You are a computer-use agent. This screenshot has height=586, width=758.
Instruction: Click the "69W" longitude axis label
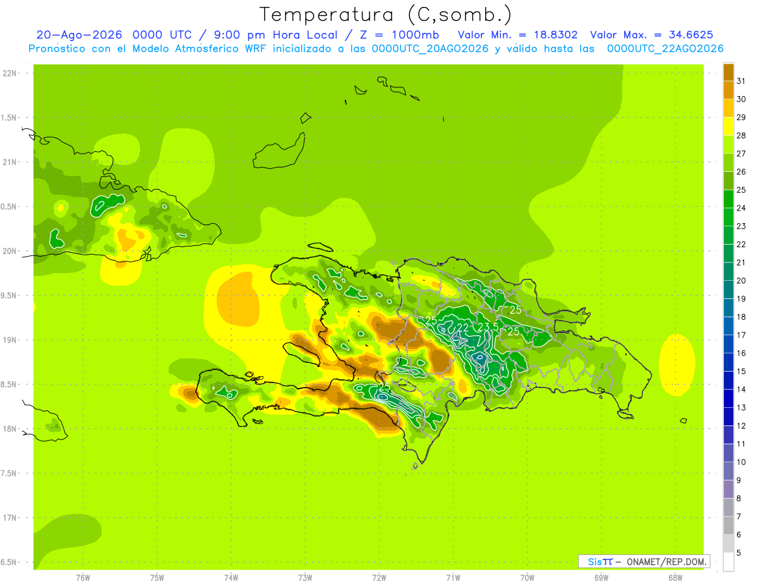click(601, 577)
